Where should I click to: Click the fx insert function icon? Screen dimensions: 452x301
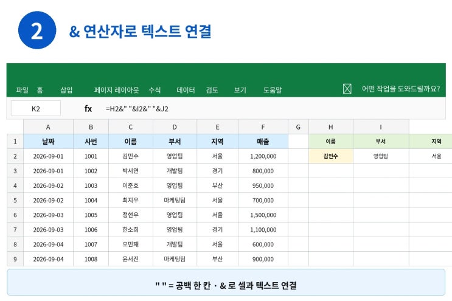click(88, 109)
